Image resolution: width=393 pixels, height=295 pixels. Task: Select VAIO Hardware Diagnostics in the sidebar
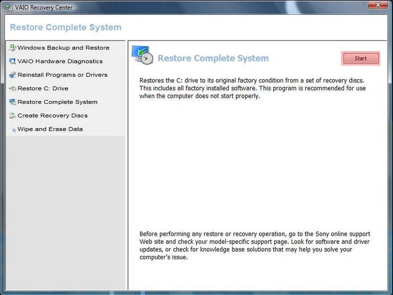pos(60,62)
